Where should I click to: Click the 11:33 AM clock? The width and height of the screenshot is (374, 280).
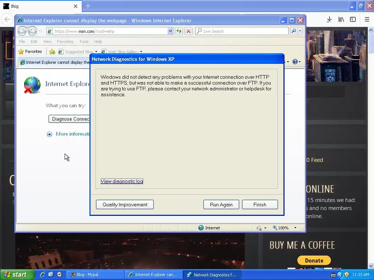pos(360,275)
